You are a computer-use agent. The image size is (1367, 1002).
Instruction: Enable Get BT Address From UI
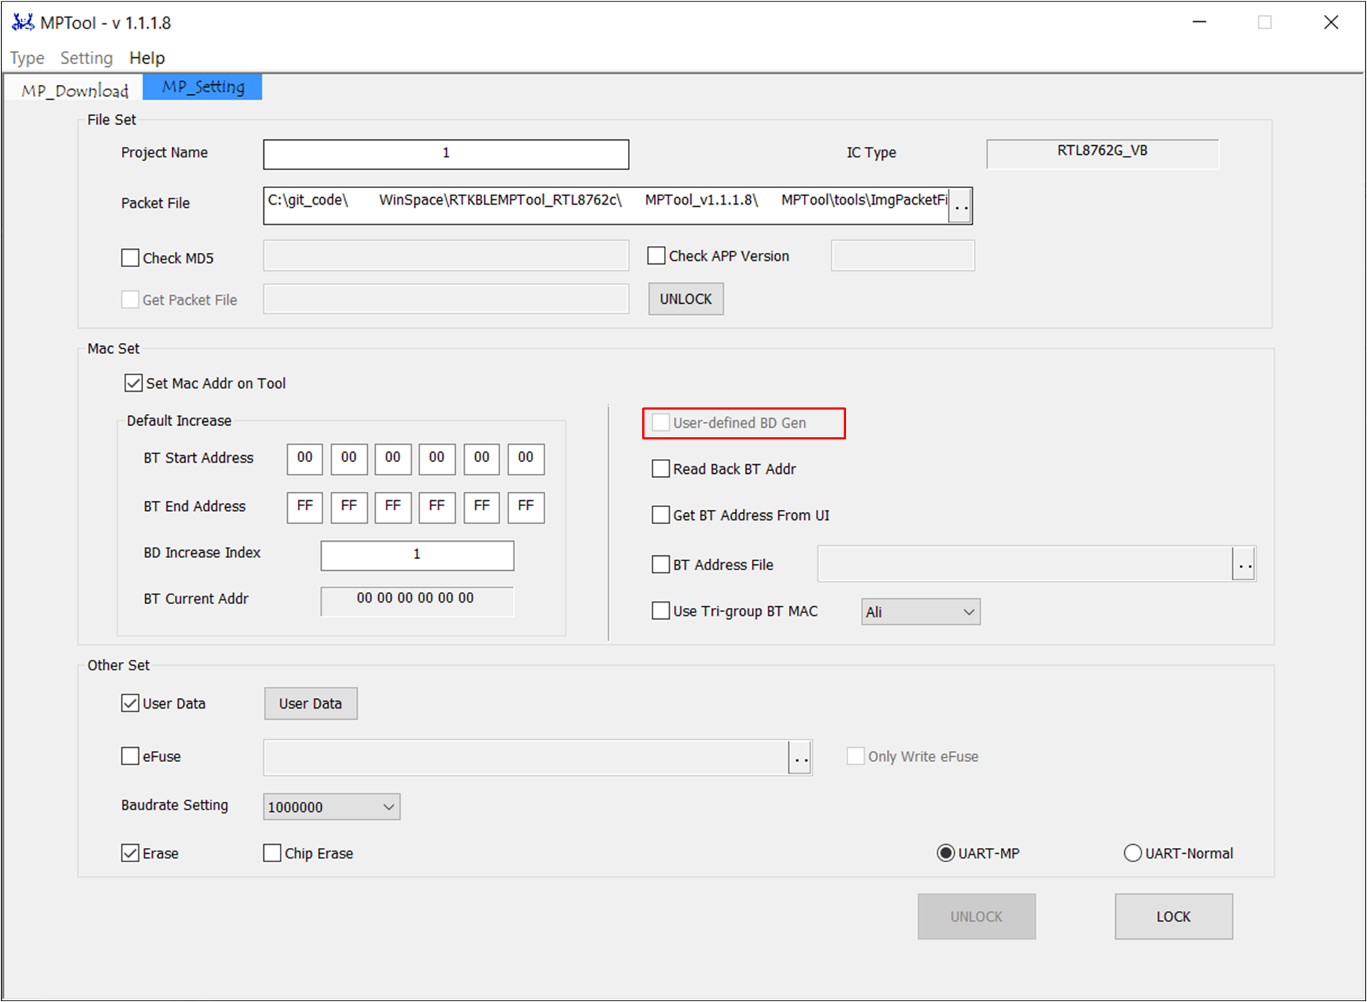[660, 515]
